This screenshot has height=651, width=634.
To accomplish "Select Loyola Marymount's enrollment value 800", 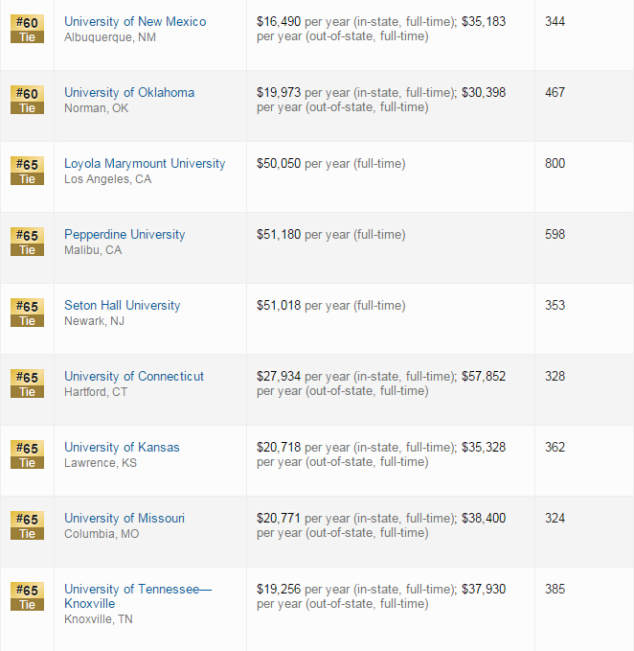I will tap(555, 163).
